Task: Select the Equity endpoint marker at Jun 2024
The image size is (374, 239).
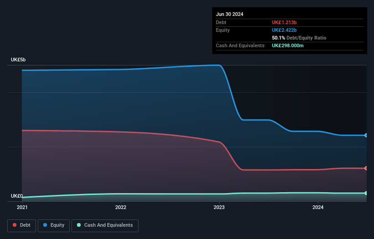Action: click(x=366, y=135)
